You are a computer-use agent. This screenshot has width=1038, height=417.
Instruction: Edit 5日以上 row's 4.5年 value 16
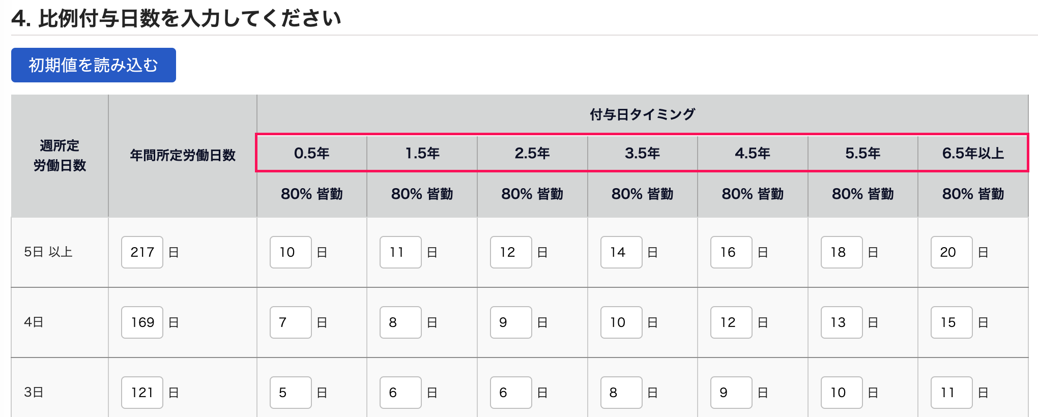(731, 252)
